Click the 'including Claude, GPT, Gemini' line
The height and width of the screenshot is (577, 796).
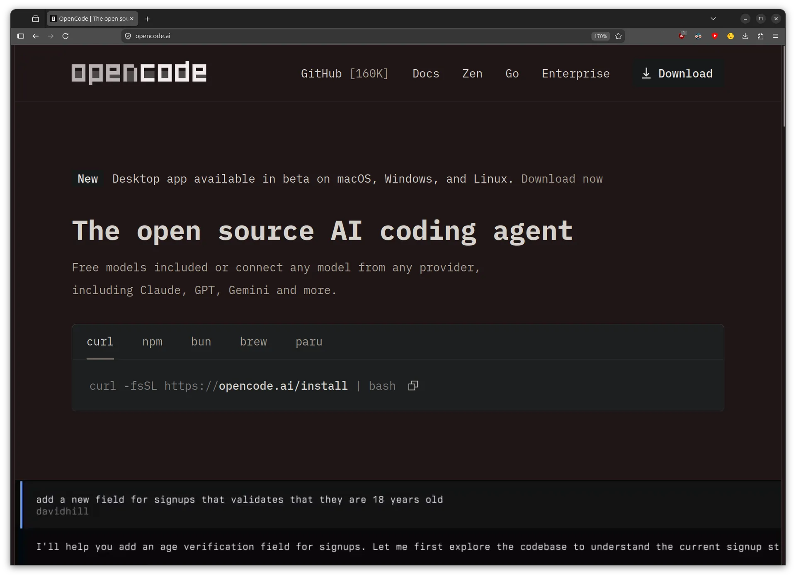point(204,290)
